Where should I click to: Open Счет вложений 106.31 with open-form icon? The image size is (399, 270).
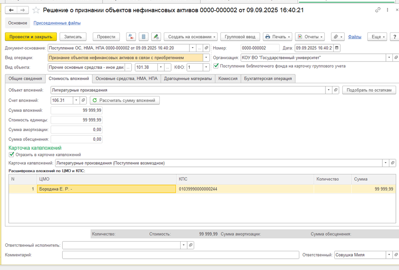[83, 100]
